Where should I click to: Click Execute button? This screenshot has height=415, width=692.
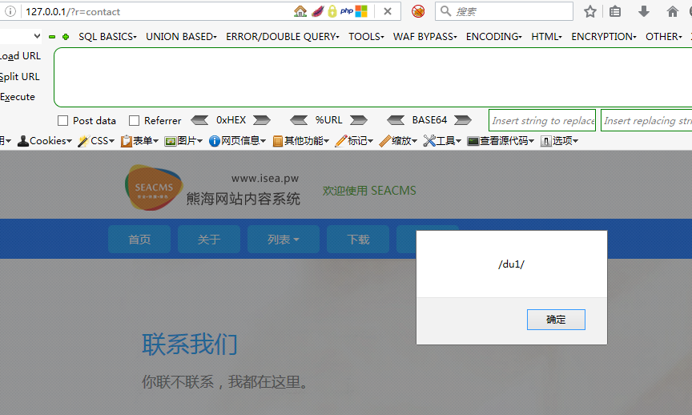[18, 97]
